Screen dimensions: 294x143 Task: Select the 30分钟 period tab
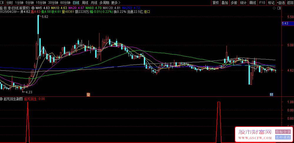(53, 3)
